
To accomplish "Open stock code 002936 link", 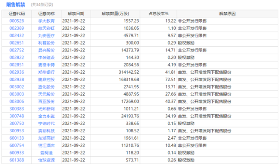I will coord(17,72).
